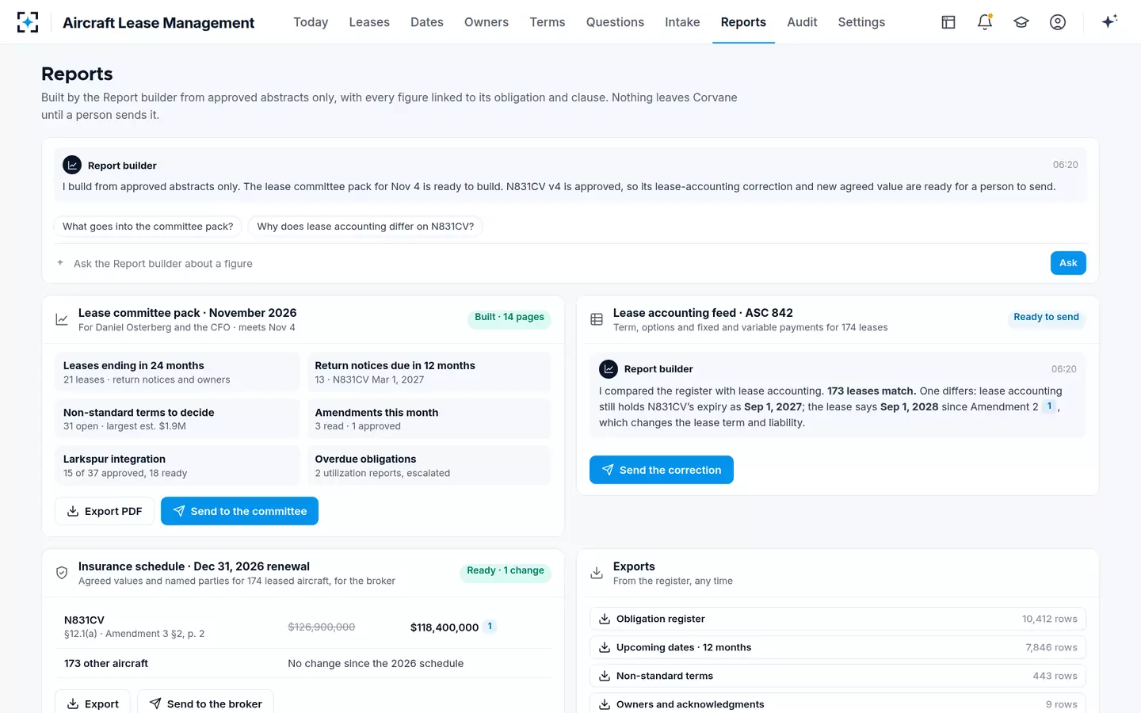Open the Leases ending in 24 months tile
Screen dimensions: 1141x713
(x=177, y=372)
